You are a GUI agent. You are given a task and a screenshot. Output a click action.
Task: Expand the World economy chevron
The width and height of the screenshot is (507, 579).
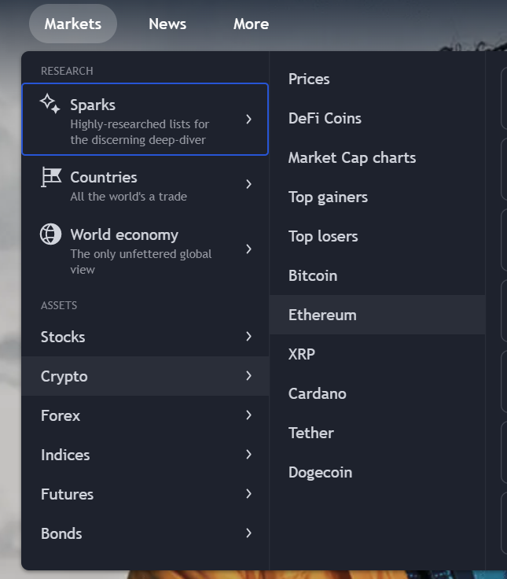(248, 249)
